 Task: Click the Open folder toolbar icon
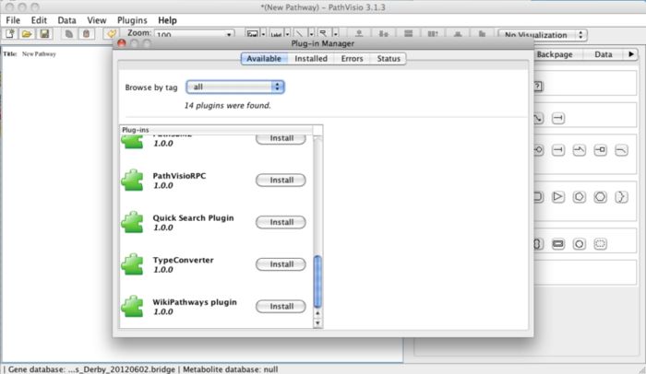click(27, 34)
